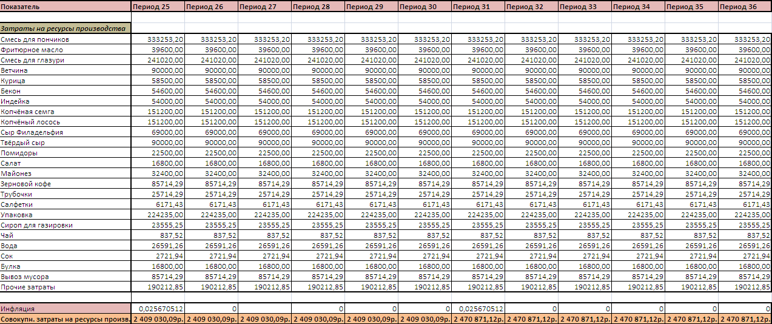Select Салфетки value 6171,43 in Период 25
The height and width of the screenshot is (324, 772).
coord(158,204)
